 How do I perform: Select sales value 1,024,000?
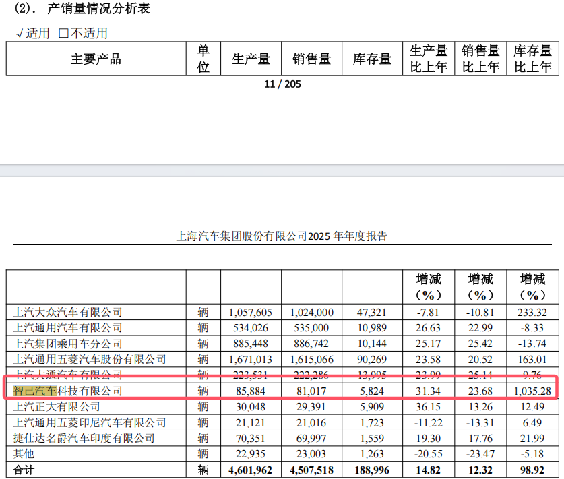coord(311,312)
